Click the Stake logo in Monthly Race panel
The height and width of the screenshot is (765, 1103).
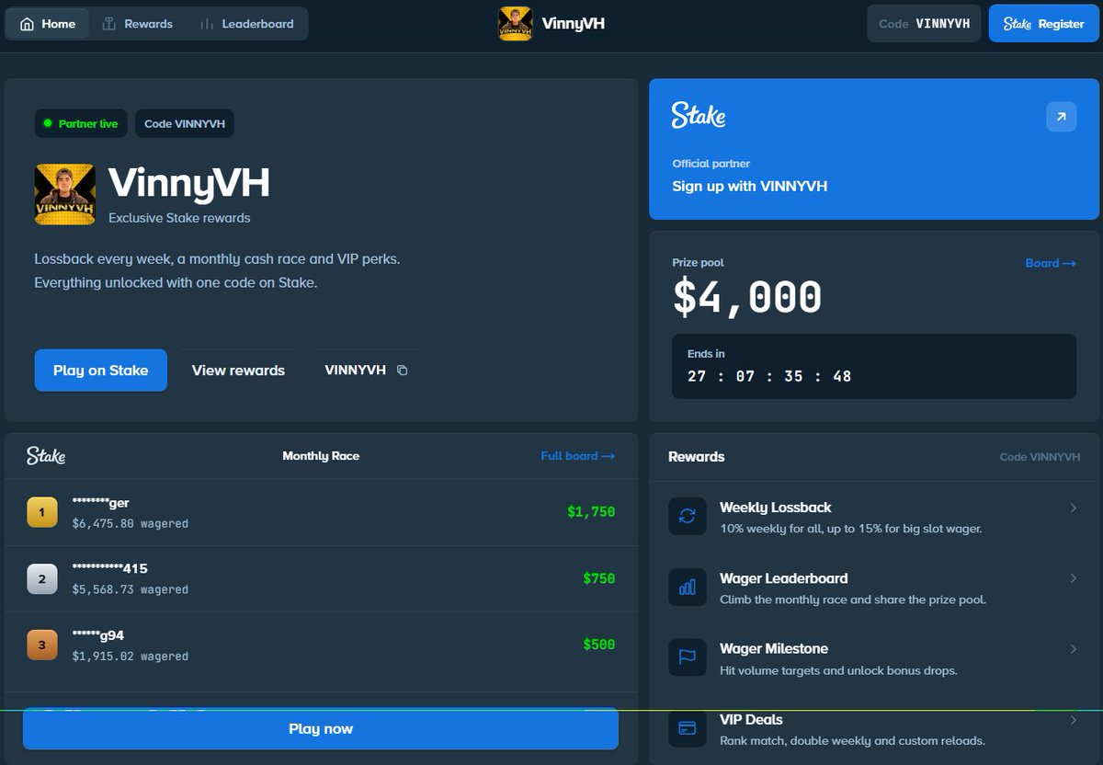[x=46, y=456]
